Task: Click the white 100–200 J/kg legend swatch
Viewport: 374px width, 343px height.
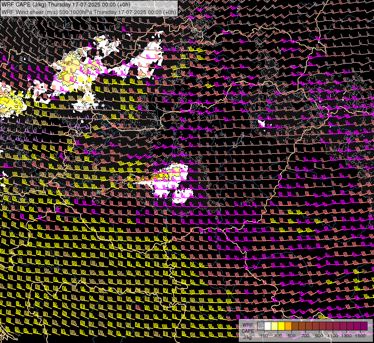Action: 268,326
